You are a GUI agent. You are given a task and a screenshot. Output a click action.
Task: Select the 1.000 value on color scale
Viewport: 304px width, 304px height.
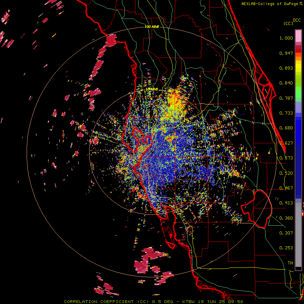pos(286,38)
